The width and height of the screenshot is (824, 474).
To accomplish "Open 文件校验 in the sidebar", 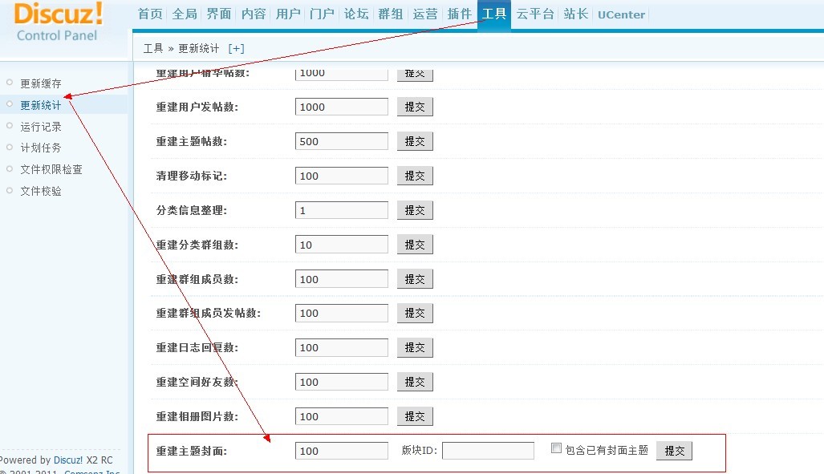I will (x=41, y=191).
